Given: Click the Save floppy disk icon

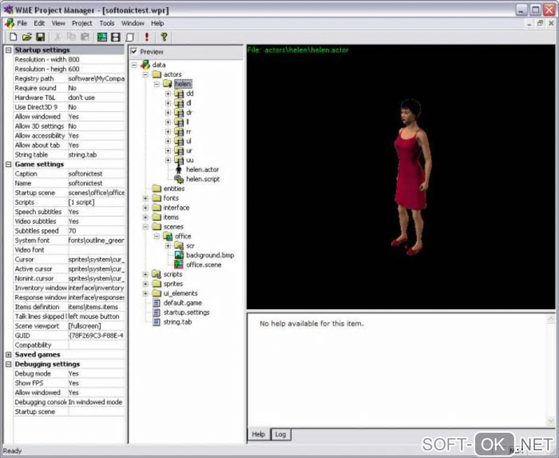Looking at the screenshot, I should [x=41, y=37].
